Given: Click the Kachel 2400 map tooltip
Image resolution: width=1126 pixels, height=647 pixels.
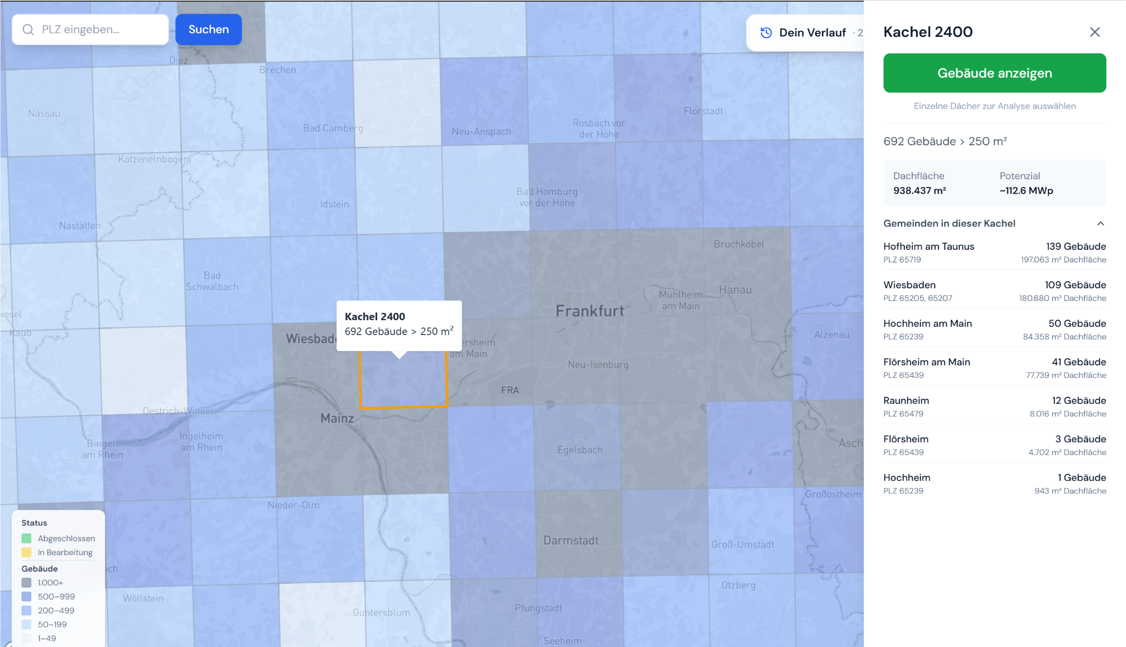Looking at the screenshot, I should (399, 326).
